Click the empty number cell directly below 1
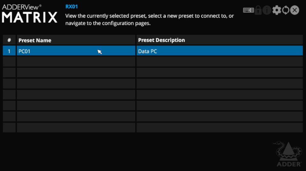The height and width of the screenshot is (171, 306). pos(9,62)
